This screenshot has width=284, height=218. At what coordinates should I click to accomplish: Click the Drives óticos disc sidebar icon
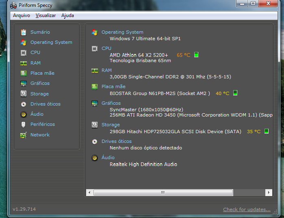pyautogui.click(x=23, y=104)
